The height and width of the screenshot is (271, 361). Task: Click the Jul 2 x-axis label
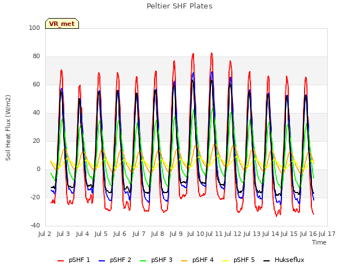[x=45, y=234]
